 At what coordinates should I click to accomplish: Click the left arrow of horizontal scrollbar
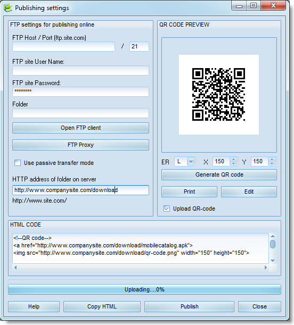point(15,268)
